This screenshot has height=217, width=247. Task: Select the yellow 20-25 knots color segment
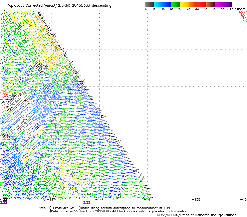tap(184, 4)
